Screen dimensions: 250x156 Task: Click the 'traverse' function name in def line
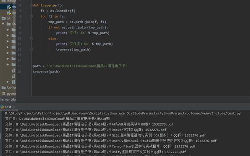49,5
